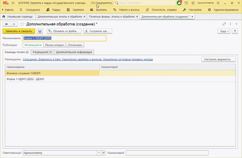242x158 pixels.
Task: Navigate forward with the right arrow
Action: tap(14, 24)
